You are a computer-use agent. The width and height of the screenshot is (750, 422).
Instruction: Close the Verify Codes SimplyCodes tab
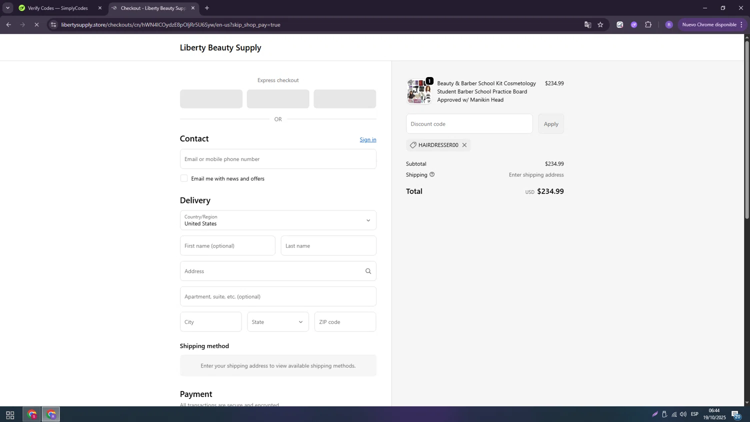point(100,8)
